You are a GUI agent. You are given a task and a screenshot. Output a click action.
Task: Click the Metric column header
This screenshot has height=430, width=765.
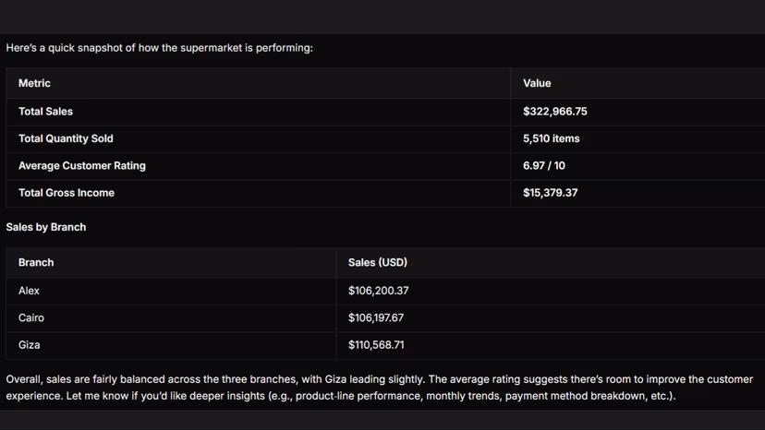[34, 83]
